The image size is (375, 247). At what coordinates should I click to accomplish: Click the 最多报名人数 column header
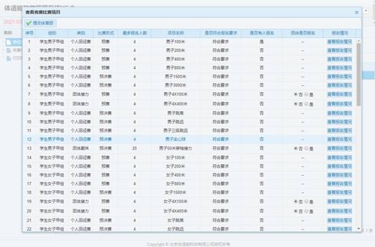135,33
